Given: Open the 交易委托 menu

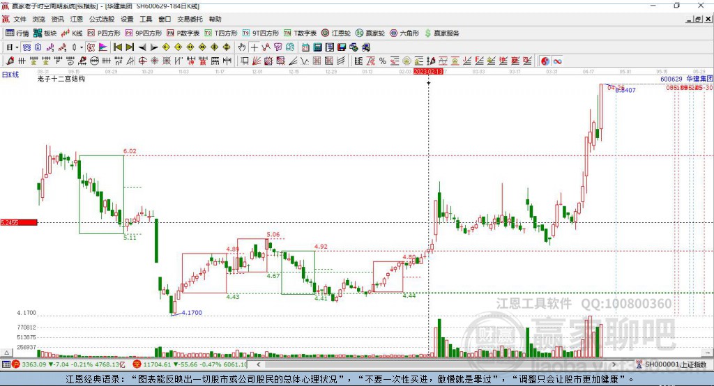Looking at the screenshot, I should click(190, 19).
